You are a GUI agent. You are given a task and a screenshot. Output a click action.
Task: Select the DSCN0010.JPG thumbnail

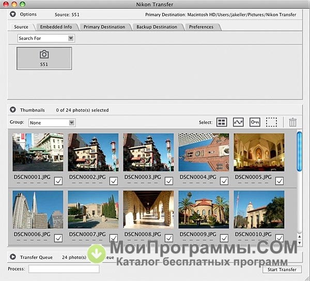[x=259, y=210]
